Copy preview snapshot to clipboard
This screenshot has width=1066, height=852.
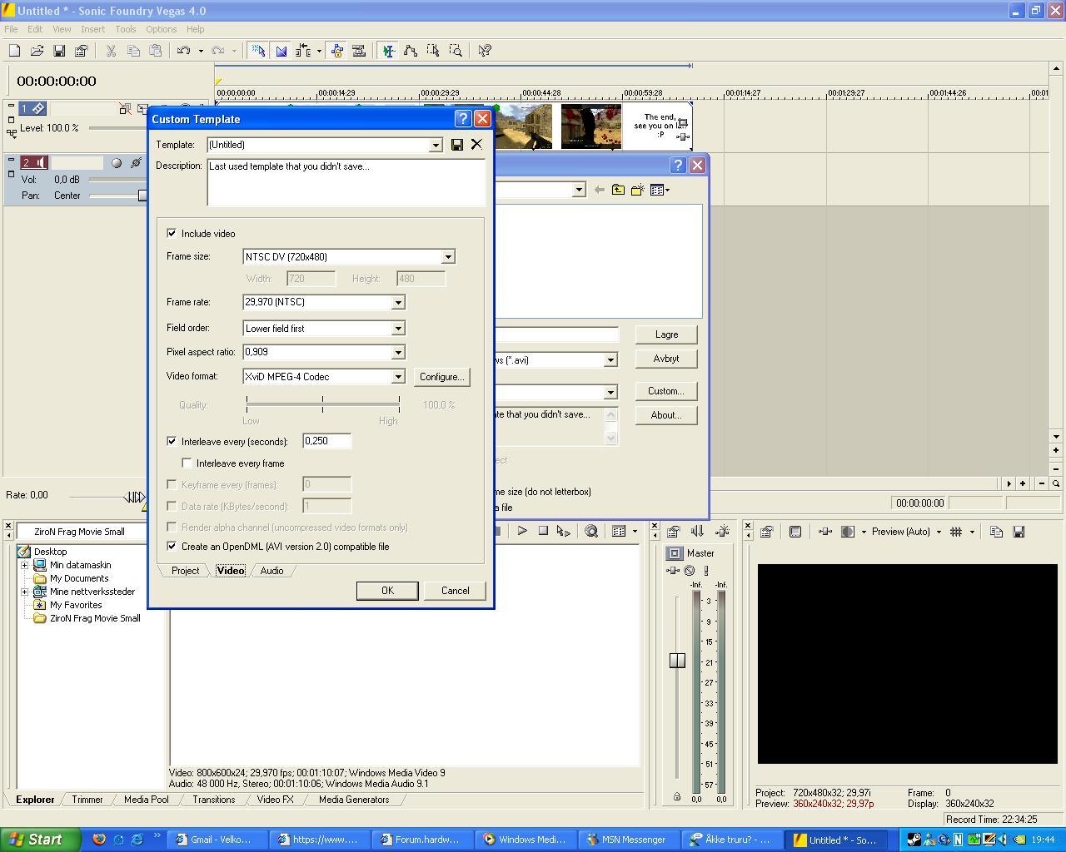pos(996,532)
